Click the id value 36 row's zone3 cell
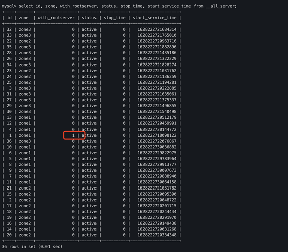 click(25, 141)
